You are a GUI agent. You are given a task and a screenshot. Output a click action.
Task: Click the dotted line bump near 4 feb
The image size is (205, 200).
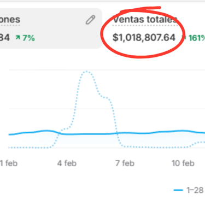pos(65,129)
